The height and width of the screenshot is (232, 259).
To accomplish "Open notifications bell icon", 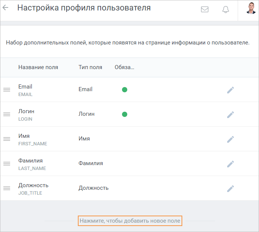I will click(225, 9).
